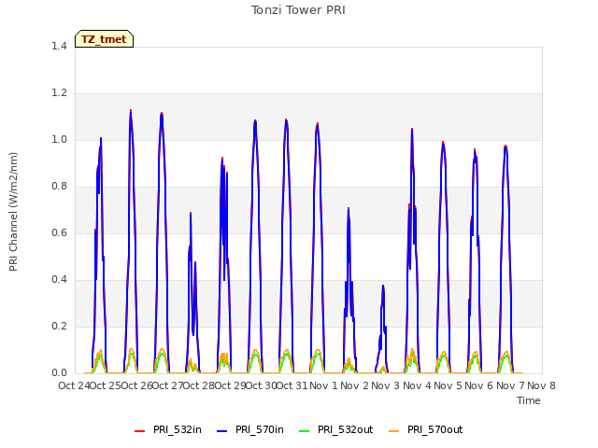Click the 0.4 y-axis tick label

click(x=59, y=280)
